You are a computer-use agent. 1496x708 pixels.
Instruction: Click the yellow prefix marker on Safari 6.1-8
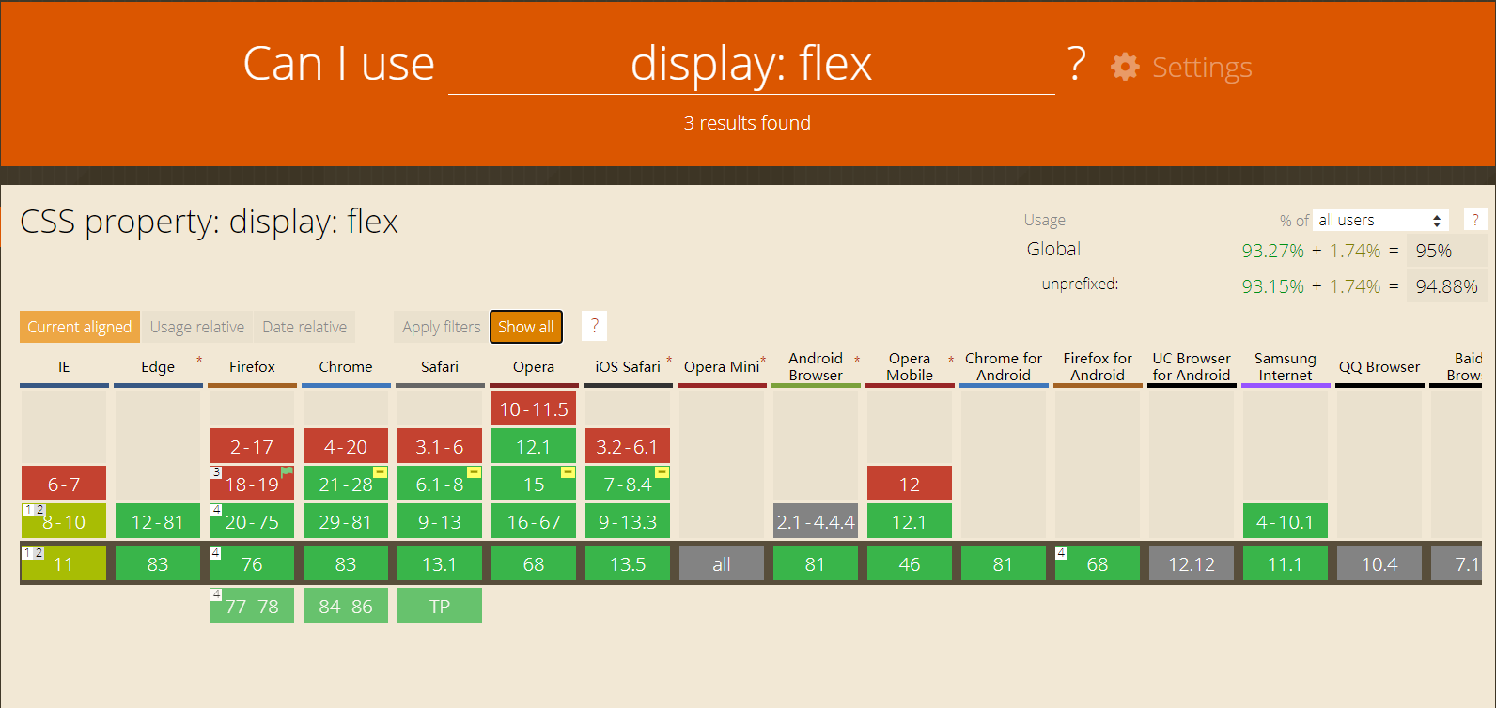click(x=475, y=472)
